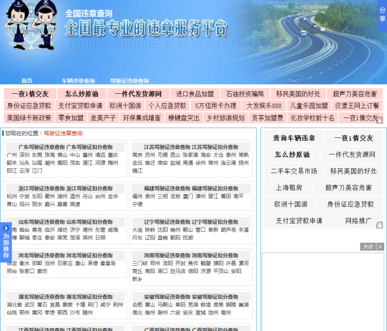Click 查询车辆违章 in the sidebar

[x=294, y=138]
